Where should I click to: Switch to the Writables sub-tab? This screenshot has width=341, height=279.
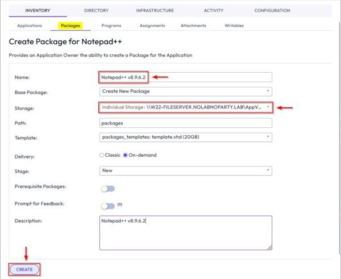tap(234, 26)
